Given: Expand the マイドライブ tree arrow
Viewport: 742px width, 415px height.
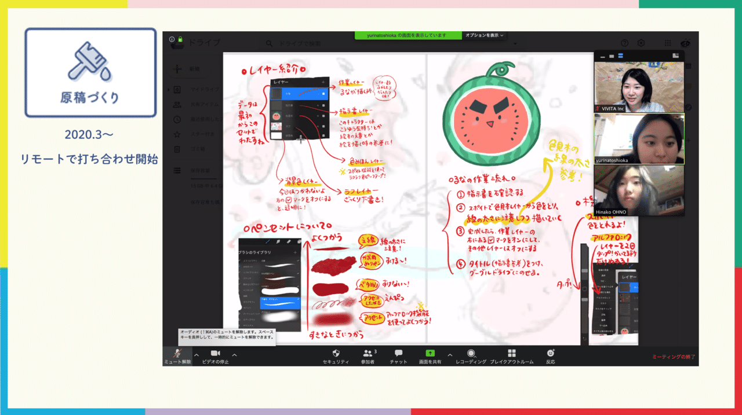Looking at the screenshot, I should coord(169,90).
